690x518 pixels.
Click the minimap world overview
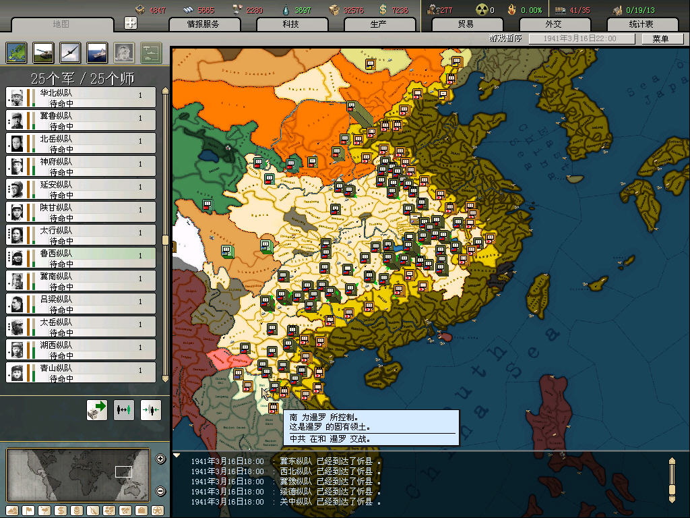pos(78,476)
